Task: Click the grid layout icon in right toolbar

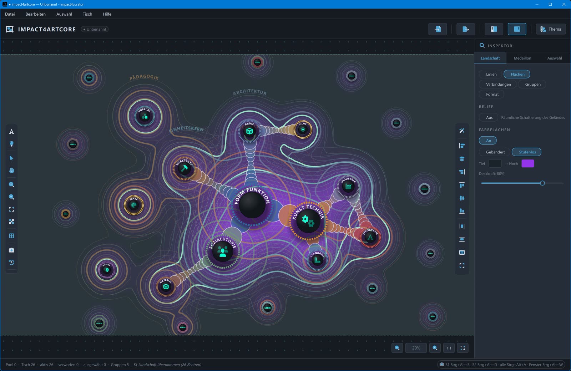Action: 462,253
